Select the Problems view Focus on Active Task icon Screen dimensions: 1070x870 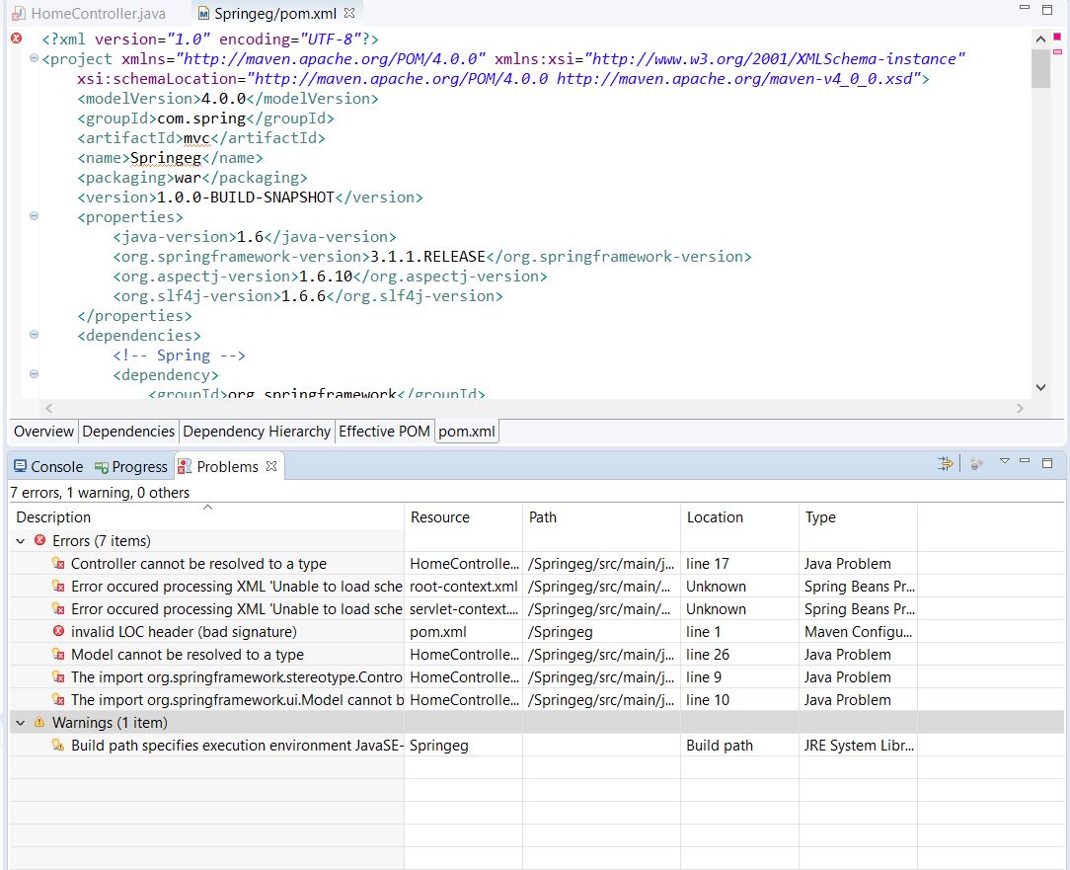click(946, 462)
